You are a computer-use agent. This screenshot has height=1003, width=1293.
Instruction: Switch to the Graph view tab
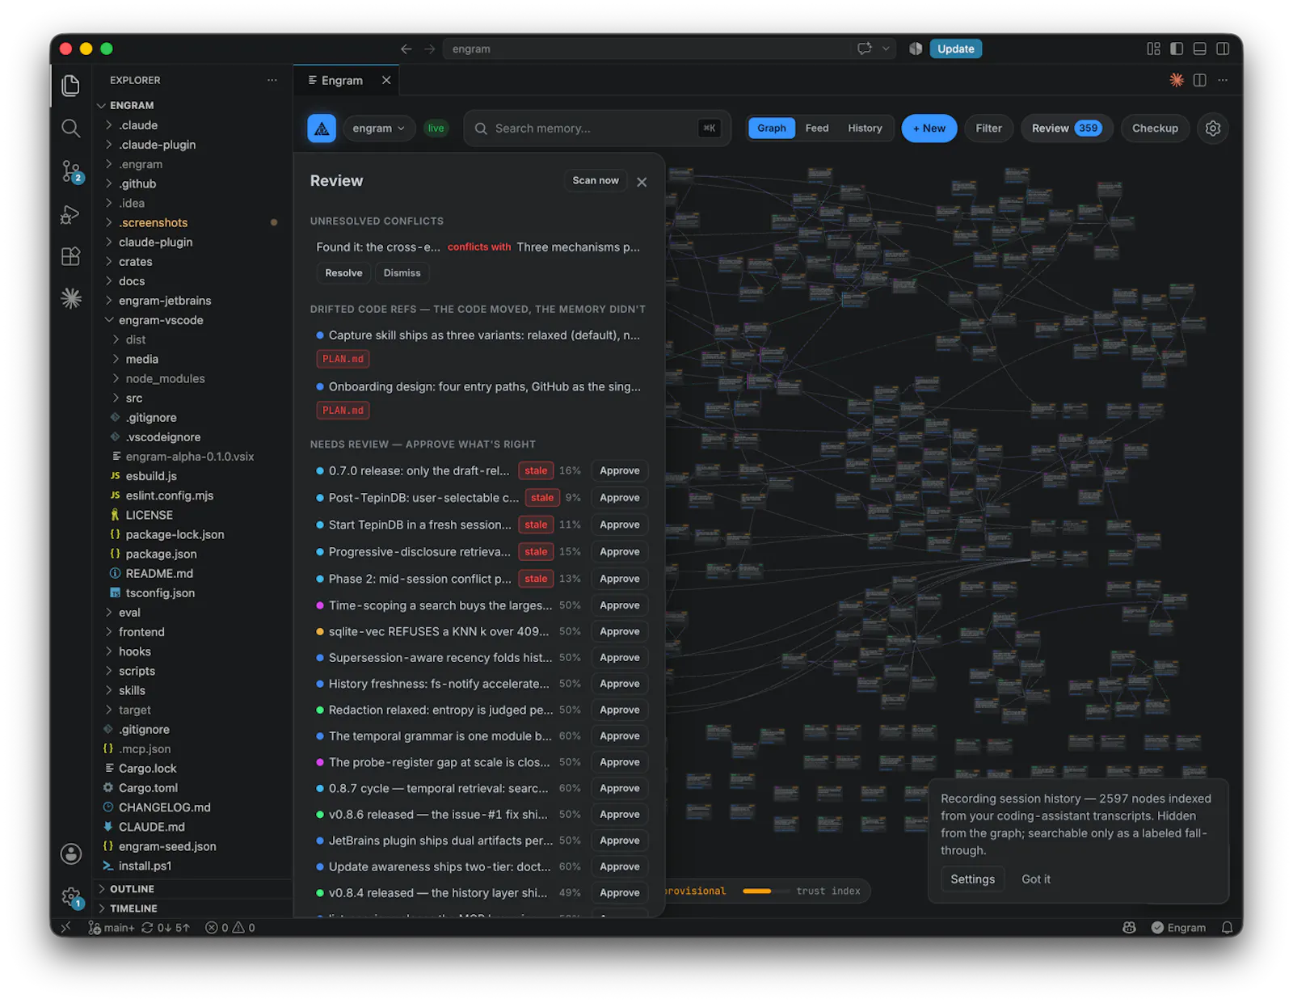pos(772,129)
